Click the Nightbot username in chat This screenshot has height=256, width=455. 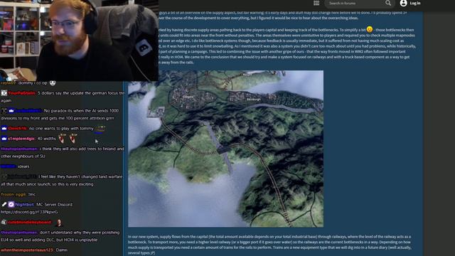[24, 204]
